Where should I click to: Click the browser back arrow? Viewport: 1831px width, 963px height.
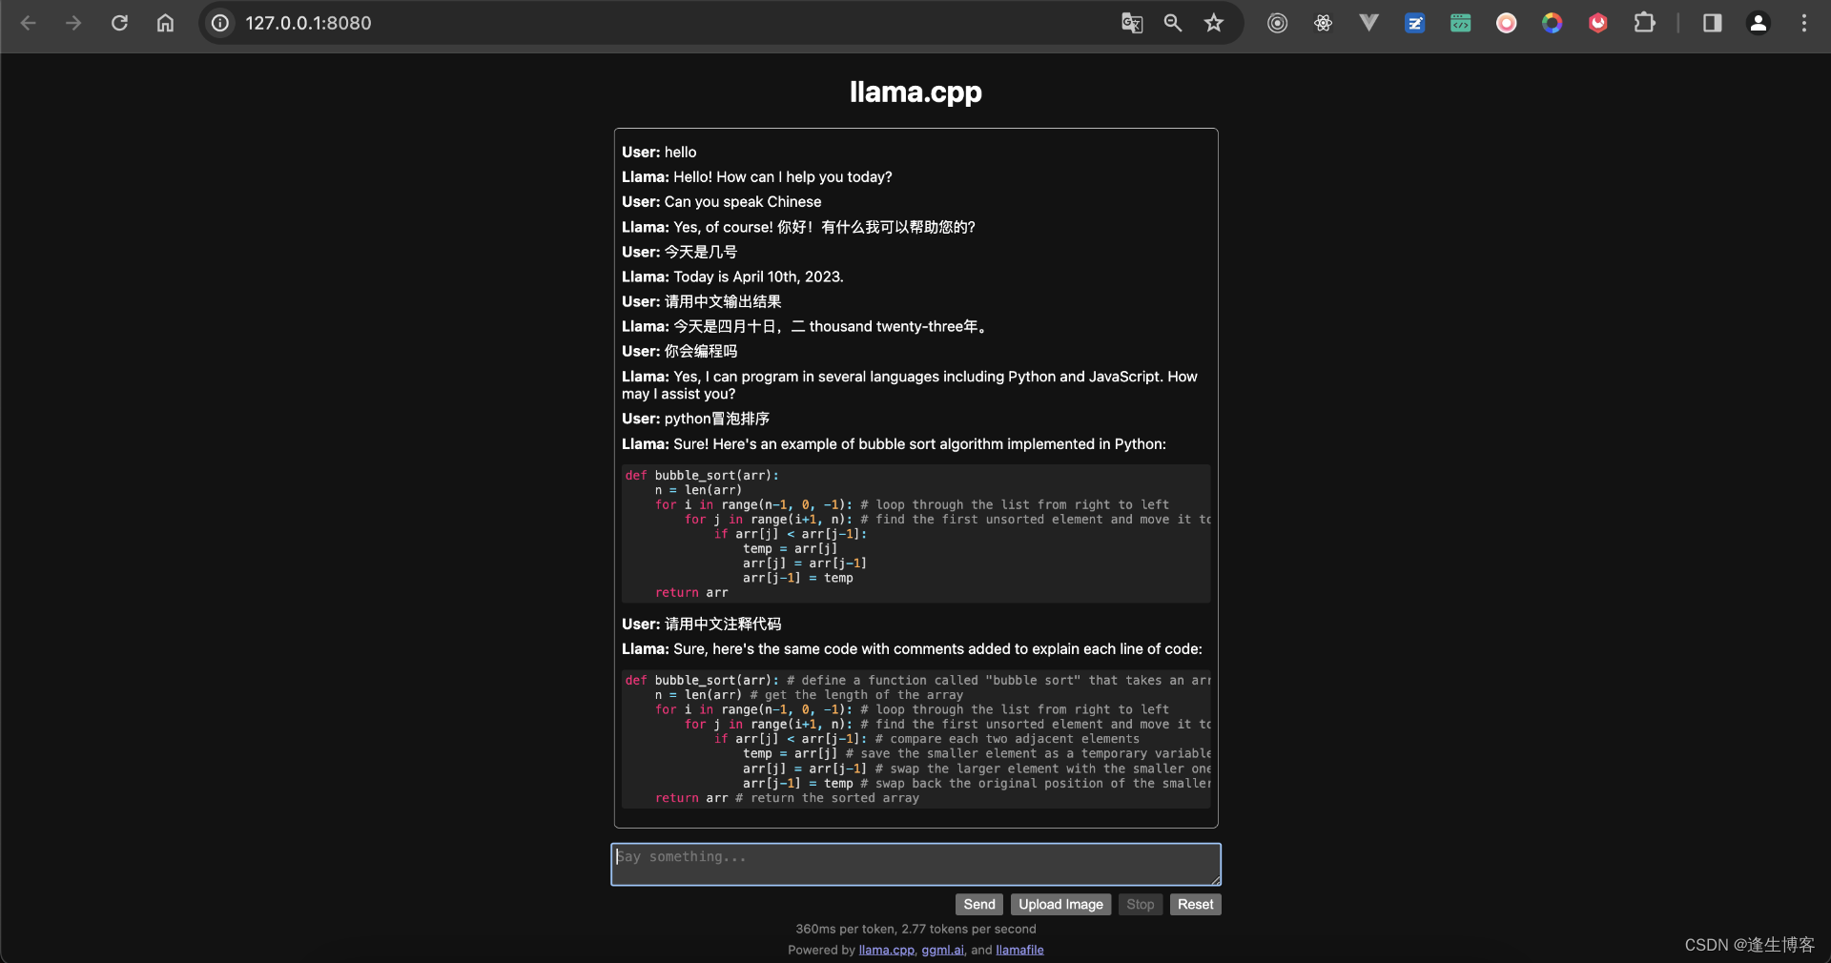29,23
